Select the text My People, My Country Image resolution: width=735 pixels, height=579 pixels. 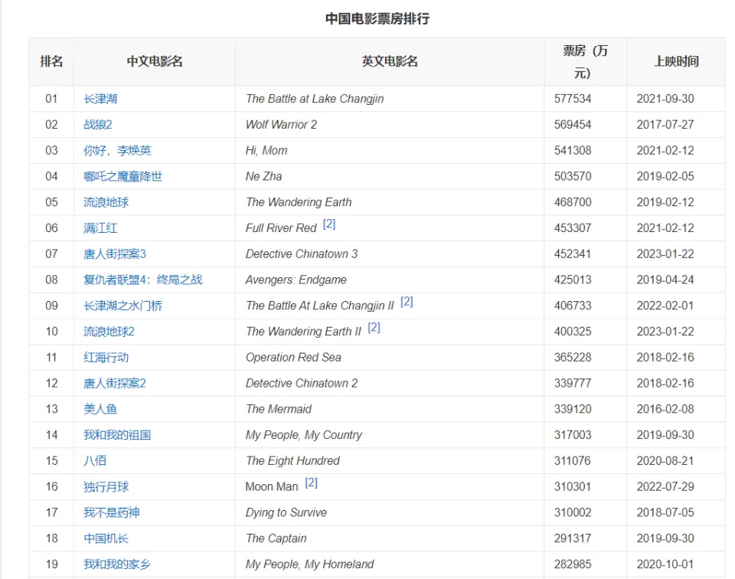304,435
